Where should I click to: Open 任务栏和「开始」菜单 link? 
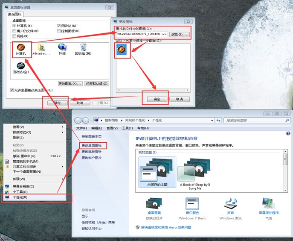(x=98, y=223)
